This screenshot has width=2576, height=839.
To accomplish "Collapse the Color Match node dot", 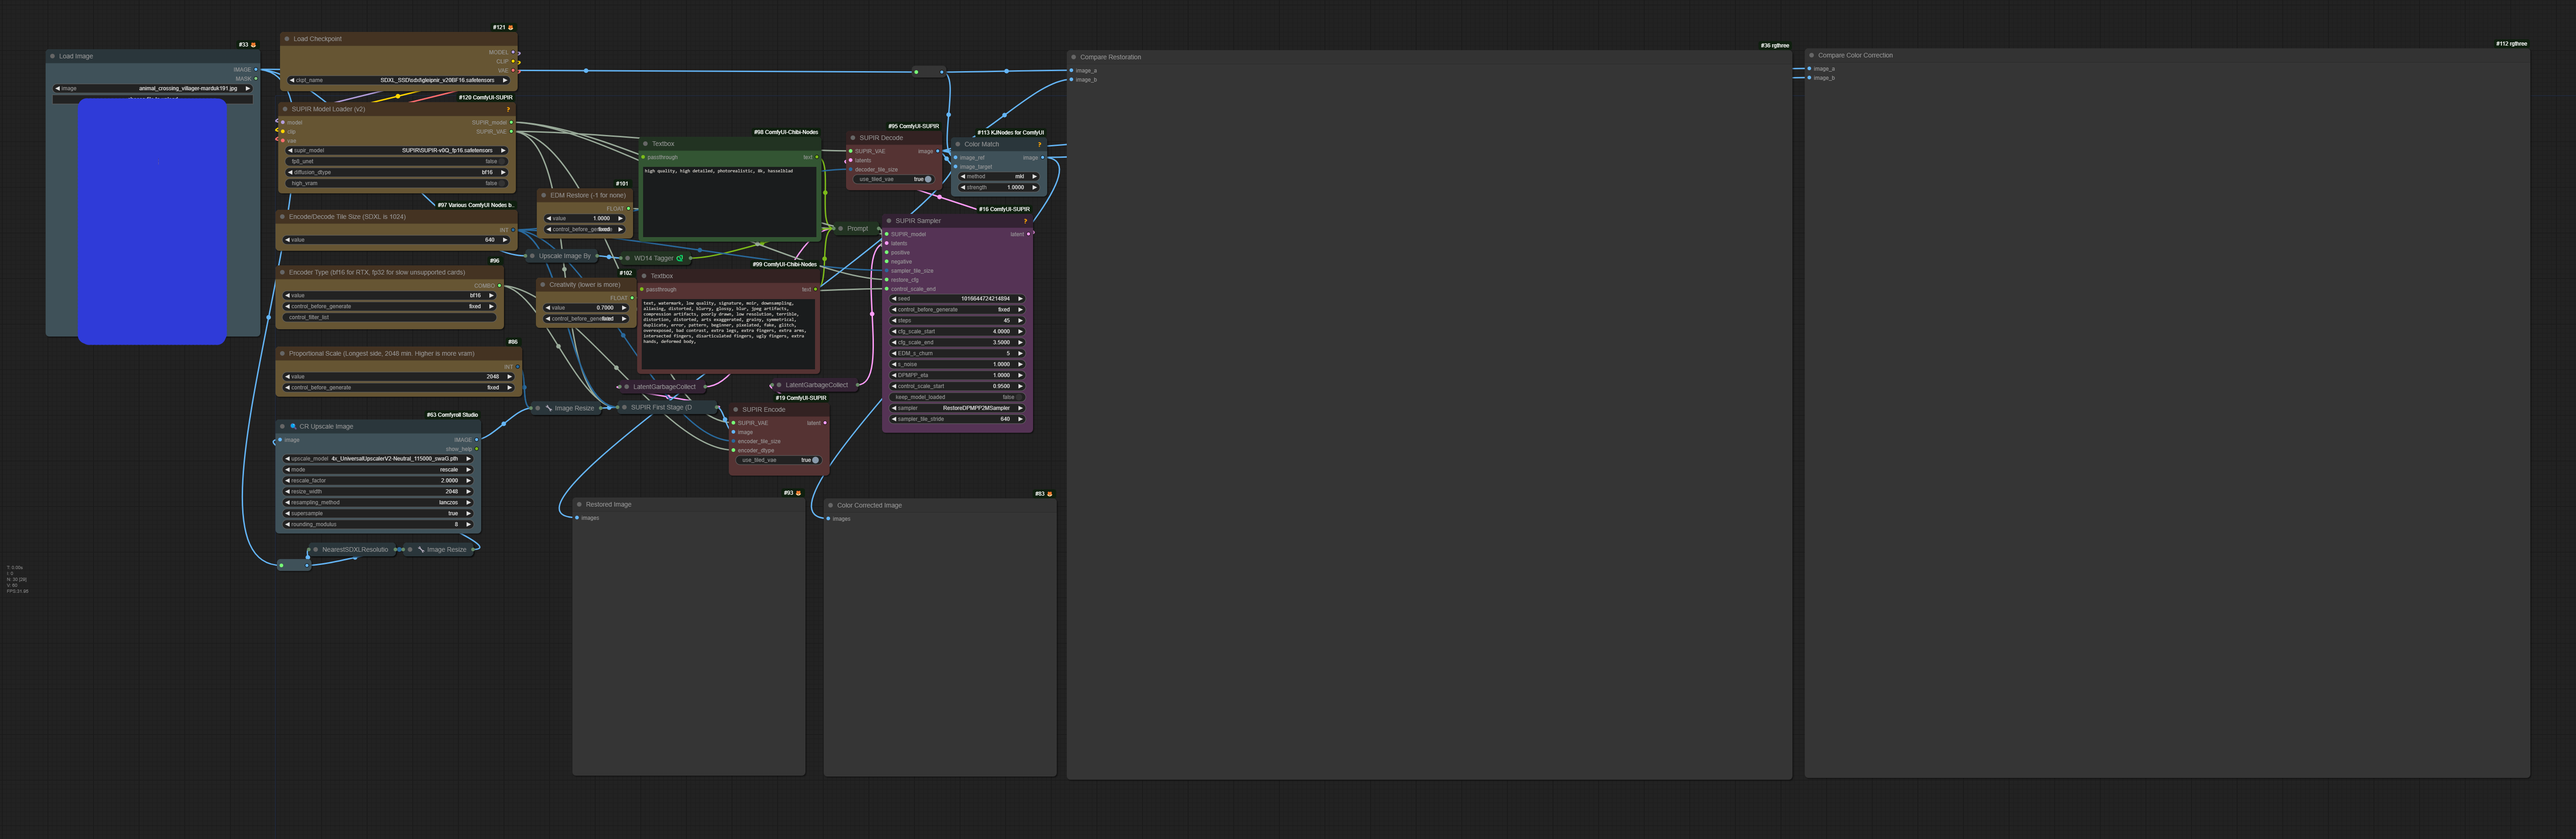I will (958, 144).
